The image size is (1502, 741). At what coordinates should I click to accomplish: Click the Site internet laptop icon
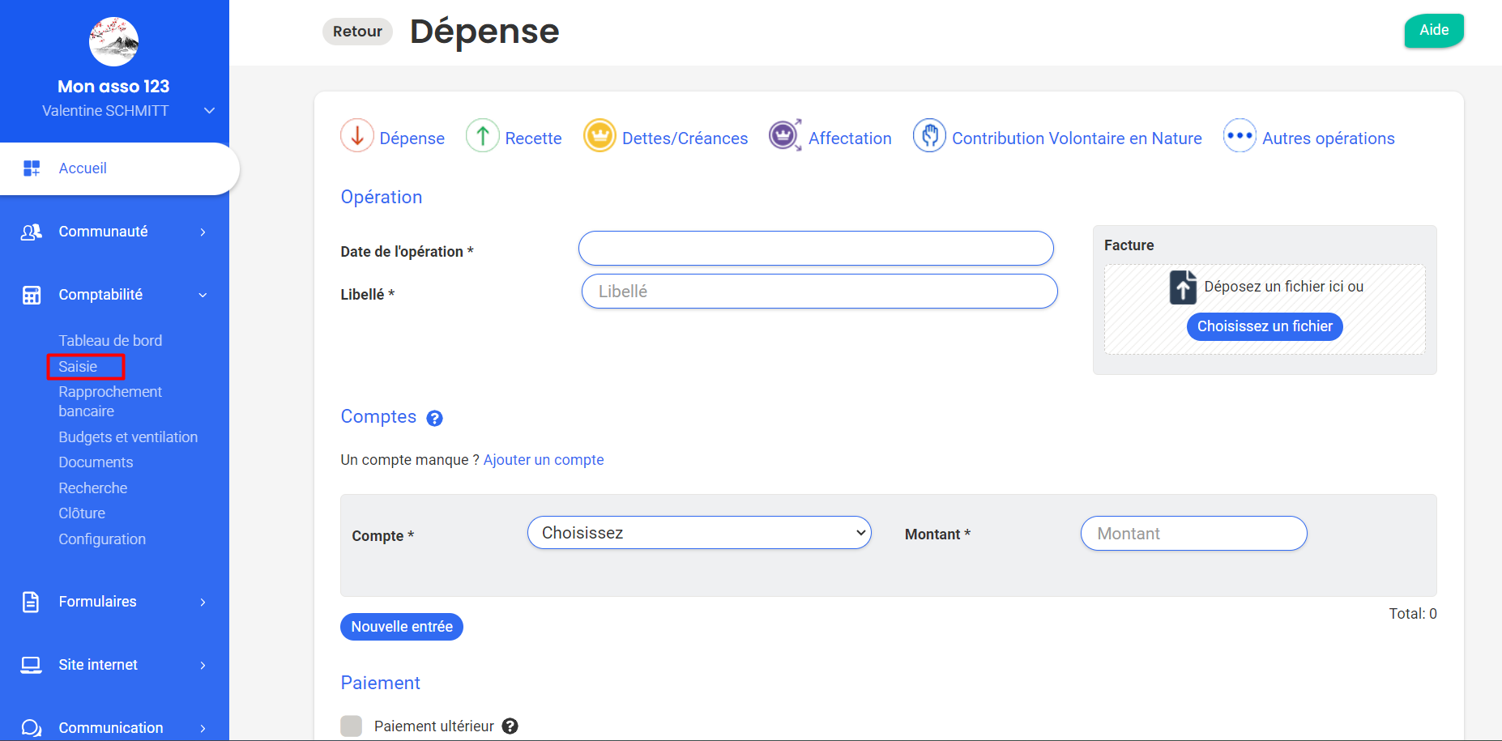click(x=32, y=665)
